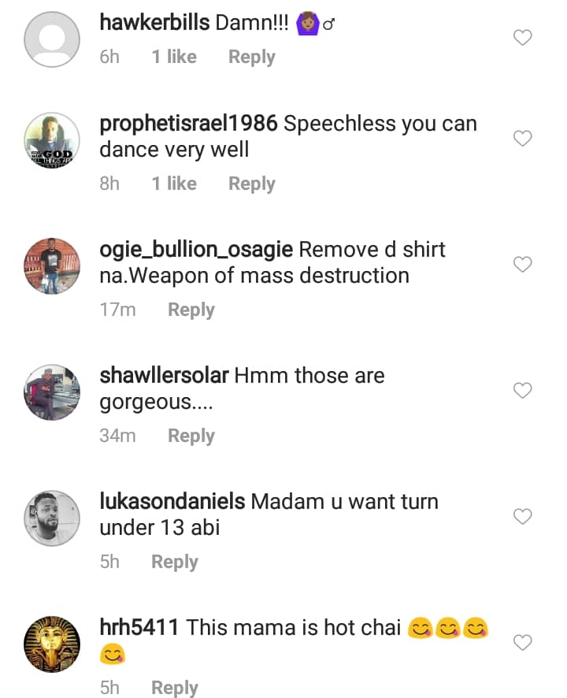Image resolution: width=567 pixels, height=698 pixels.
Task: Reply to shawllersolar's comment
Action: 191,436
